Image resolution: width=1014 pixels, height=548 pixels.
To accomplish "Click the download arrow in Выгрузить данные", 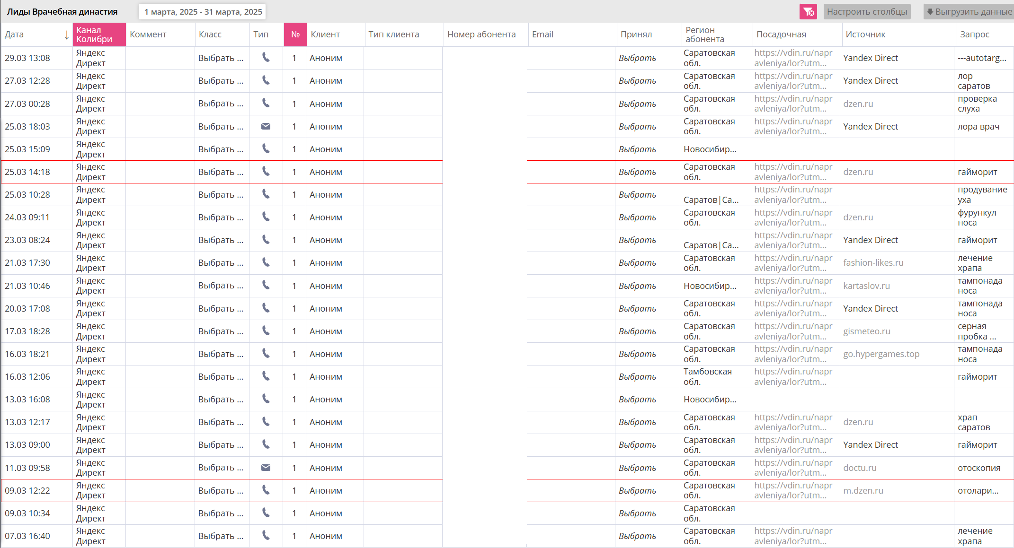I will coord(930,12).
